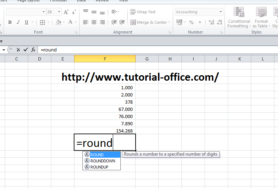Top align cell content

click(86, 12)
